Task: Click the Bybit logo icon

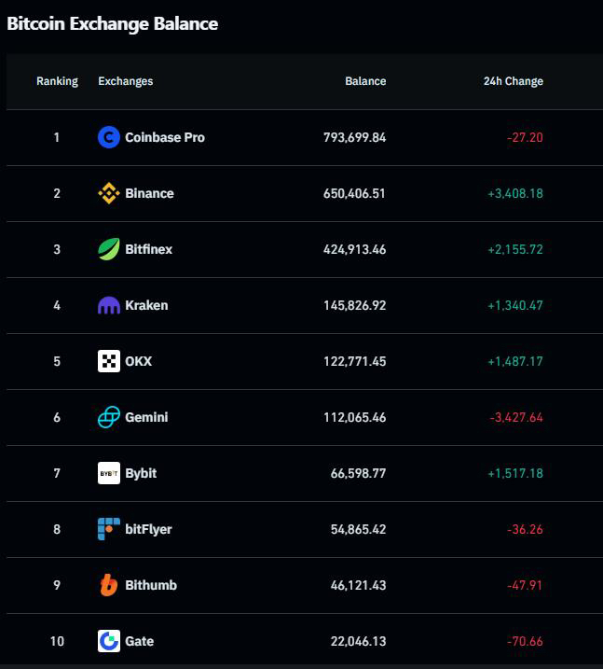Action: click(x=109, y=473)
